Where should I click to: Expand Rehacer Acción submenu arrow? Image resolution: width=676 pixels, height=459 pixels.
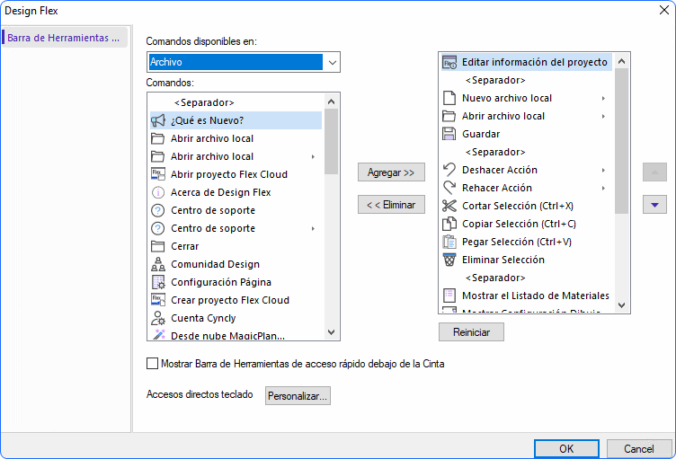(x=603, y=189)
